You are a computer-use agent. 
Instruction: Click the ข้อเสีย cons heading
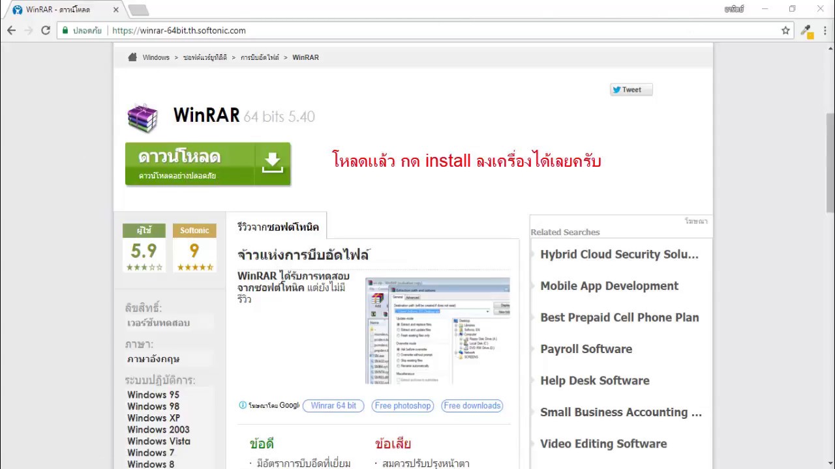tap(393, 444)
